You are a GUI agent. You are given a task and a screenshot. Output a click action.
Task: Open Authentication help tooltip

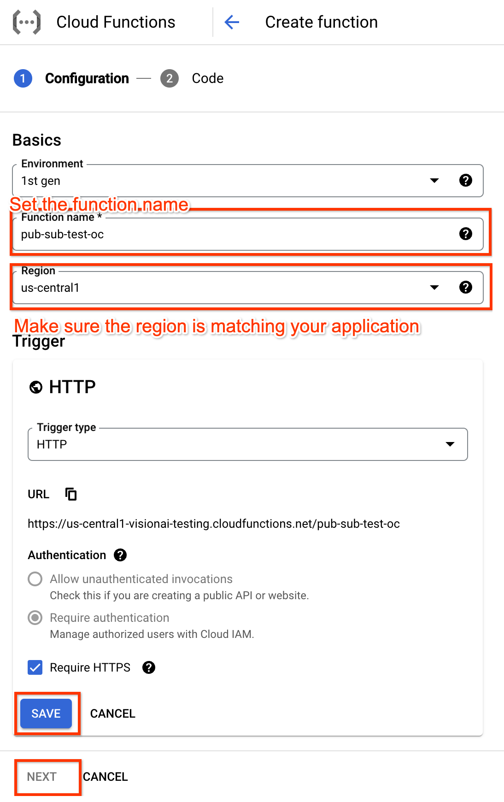click(120, 555)
